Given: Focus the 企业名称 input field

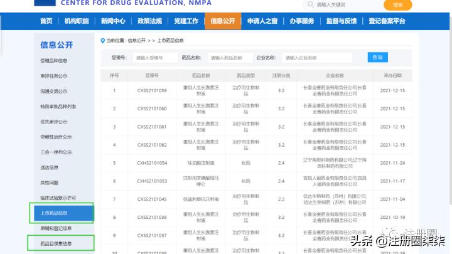Looking at the screenshot, I should click(317, 58).
